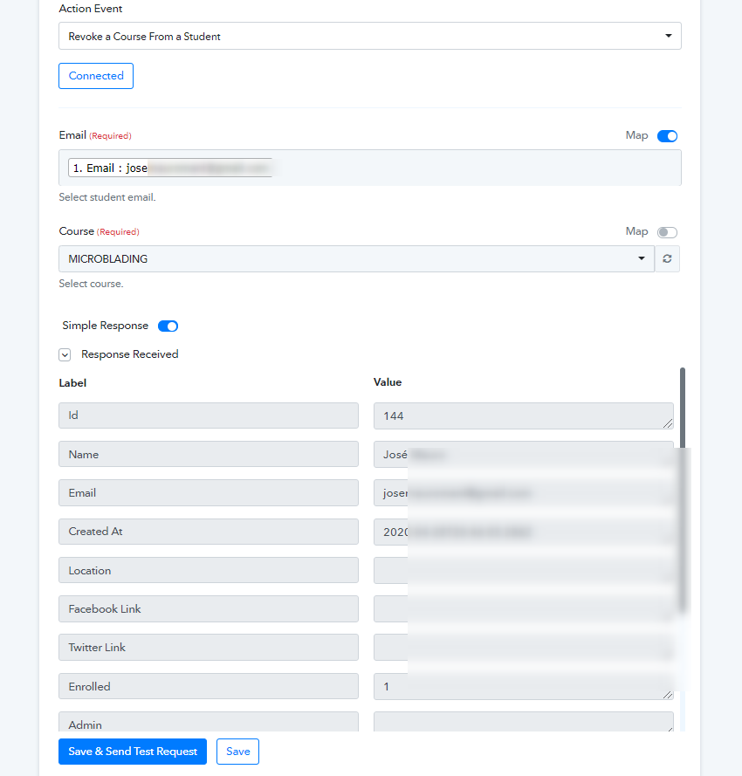Click the refresh course list icon
The height and width of the screenshot is (776, 742).
click(667, 259)
